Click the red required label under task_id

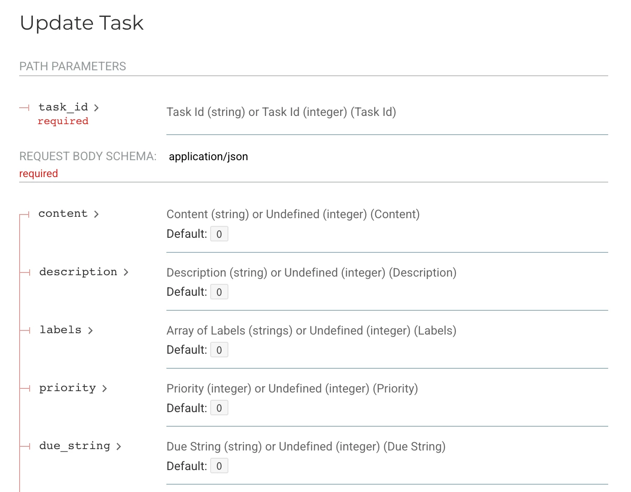pyautogui.click(x=63, y=121)
